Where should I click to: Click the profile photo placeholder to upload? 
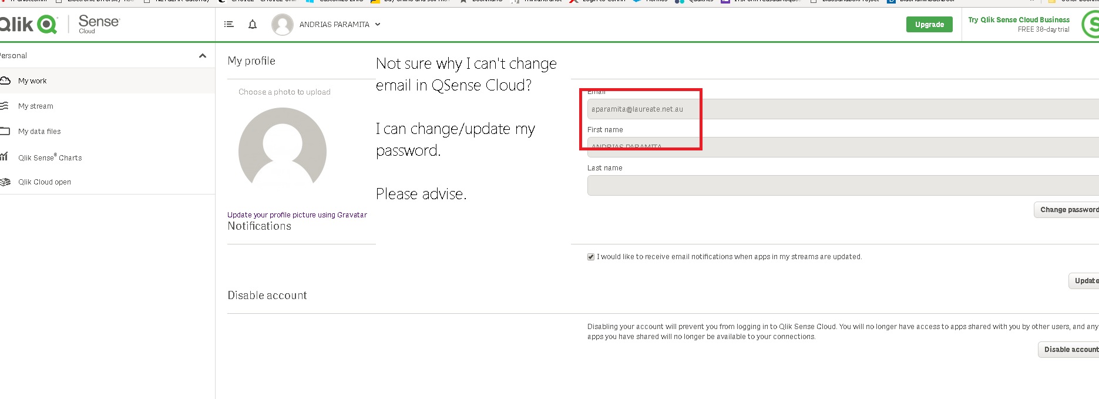tap(283, 151)
